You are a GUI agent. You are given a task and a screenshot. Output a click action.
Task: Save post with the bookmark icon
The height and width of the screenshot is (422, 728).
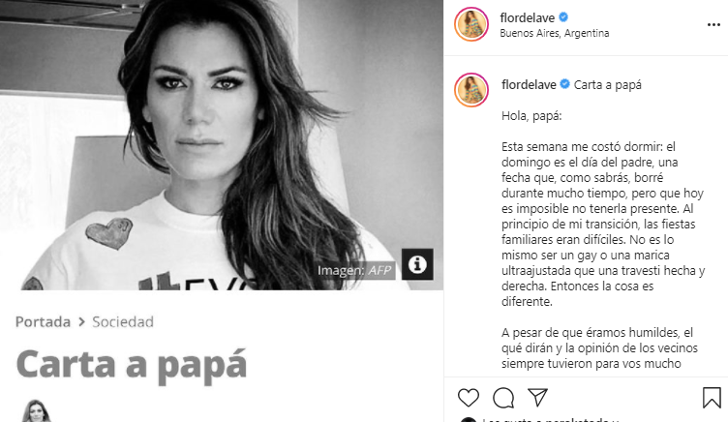click(712, 398)
